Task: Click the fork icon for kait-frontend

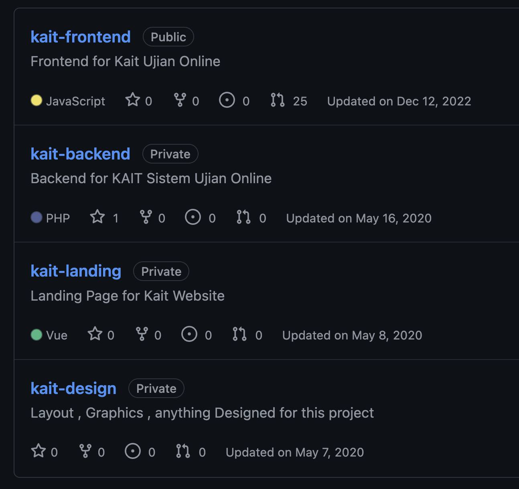Action: (180, 100)
